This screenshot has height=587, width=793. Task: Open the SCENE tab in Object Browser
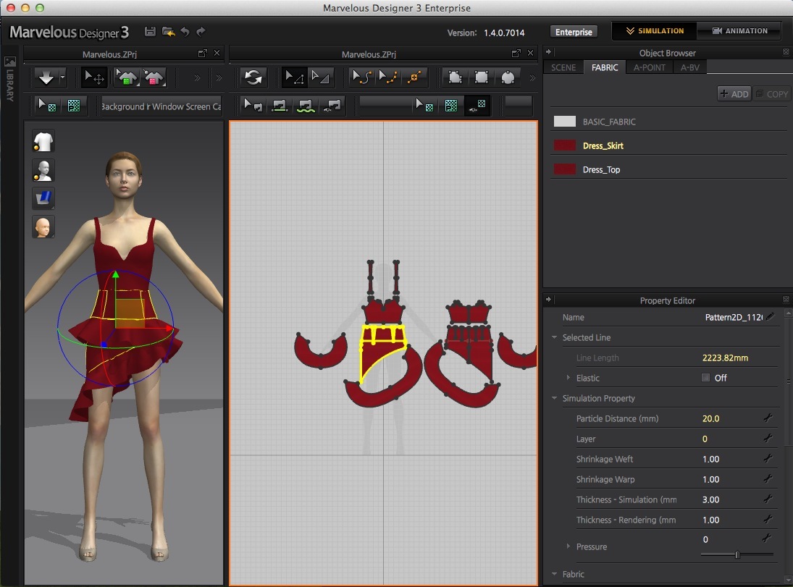point(563,67)
